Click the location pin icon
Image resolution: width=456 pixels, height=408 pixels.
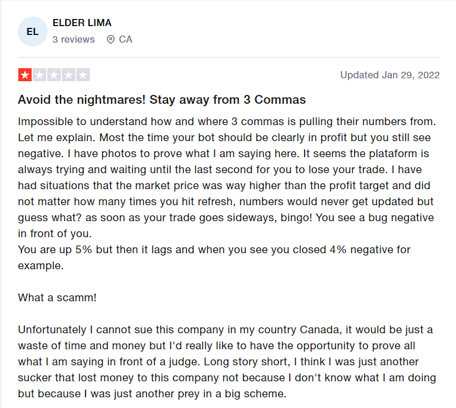coord(110,40)
